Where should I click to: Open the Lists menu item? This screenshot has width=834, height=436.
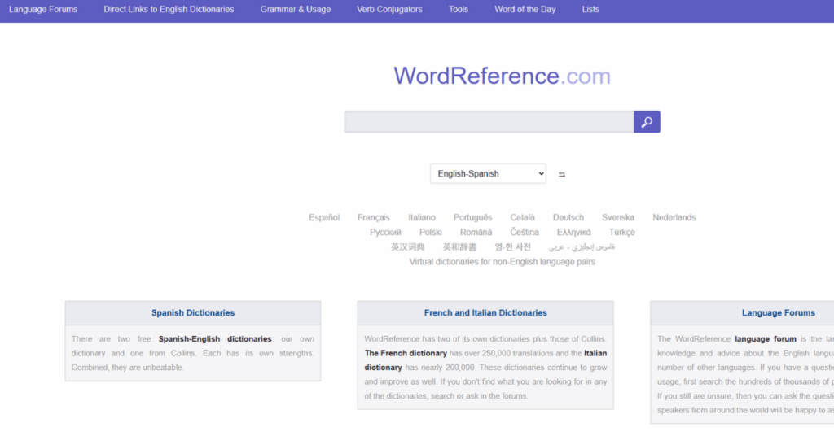[590, 10]
